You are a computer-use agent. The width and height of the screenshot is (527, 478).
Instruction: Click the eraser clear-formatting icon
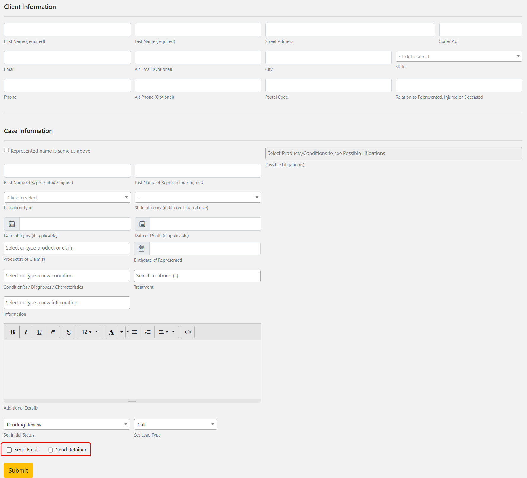click(x=53, y=332)
